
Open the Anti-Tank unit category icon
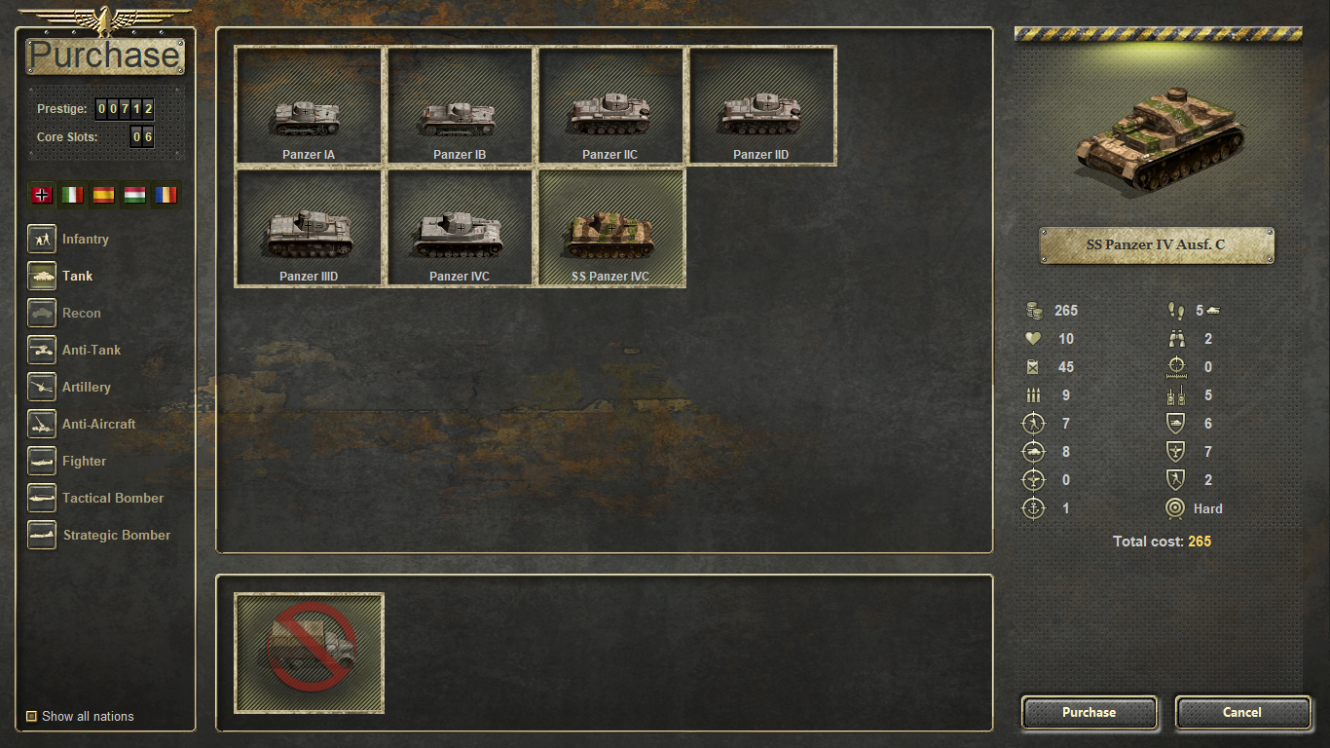(42, 350)
